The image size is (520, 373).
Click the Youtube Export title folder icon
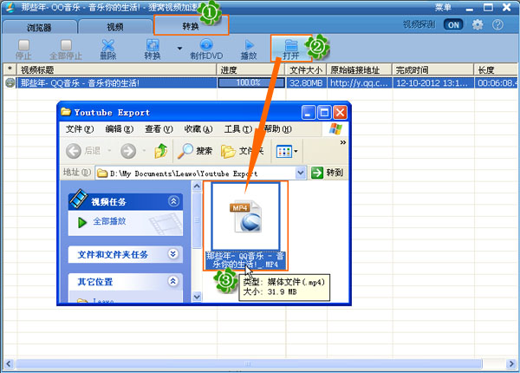click(66, 112)
